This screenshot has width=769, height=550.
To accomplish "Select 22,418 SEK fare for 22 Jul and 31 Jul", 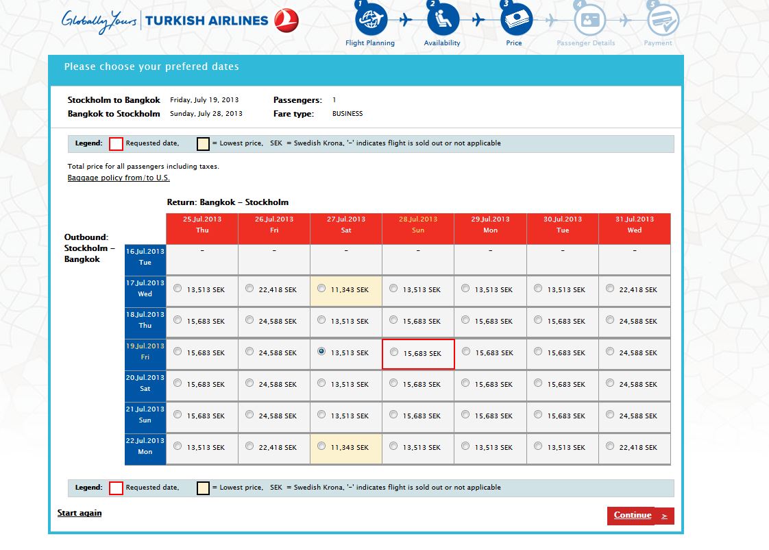I will [610, 446].
